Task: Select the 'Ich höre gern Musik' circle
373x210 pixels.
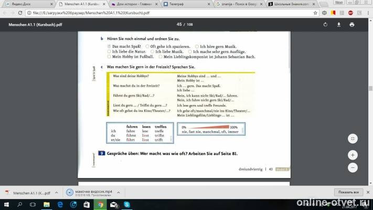Action: [197, 46]
